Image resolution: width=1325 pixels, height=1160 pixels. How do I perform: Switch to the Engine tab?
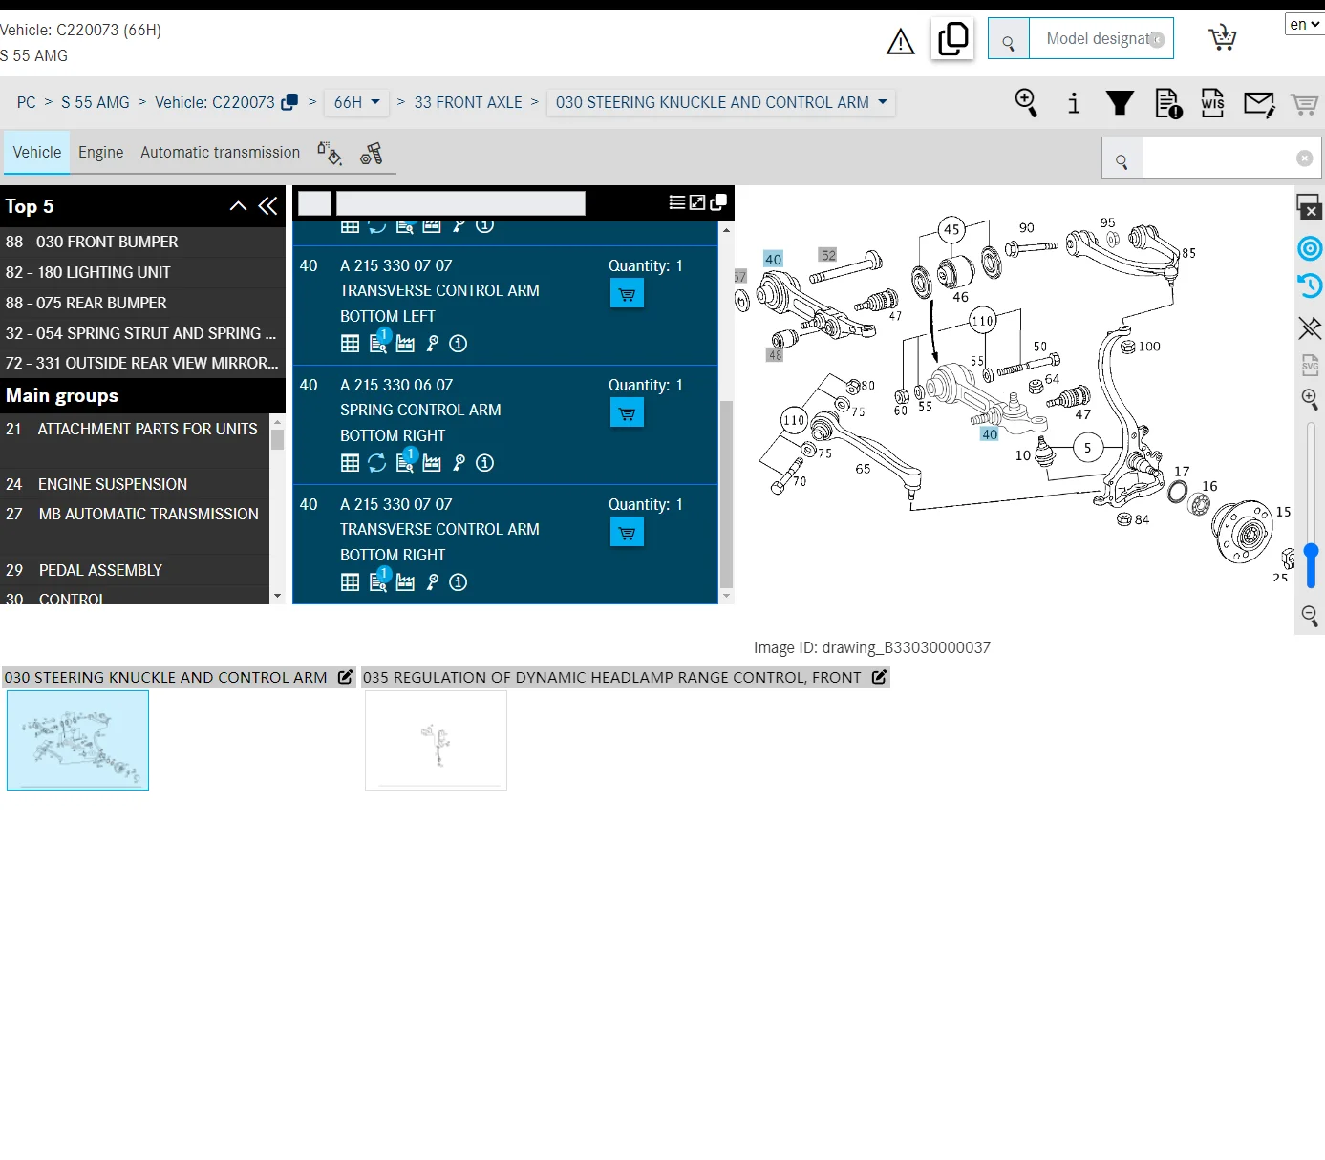(x=101, y=153)
